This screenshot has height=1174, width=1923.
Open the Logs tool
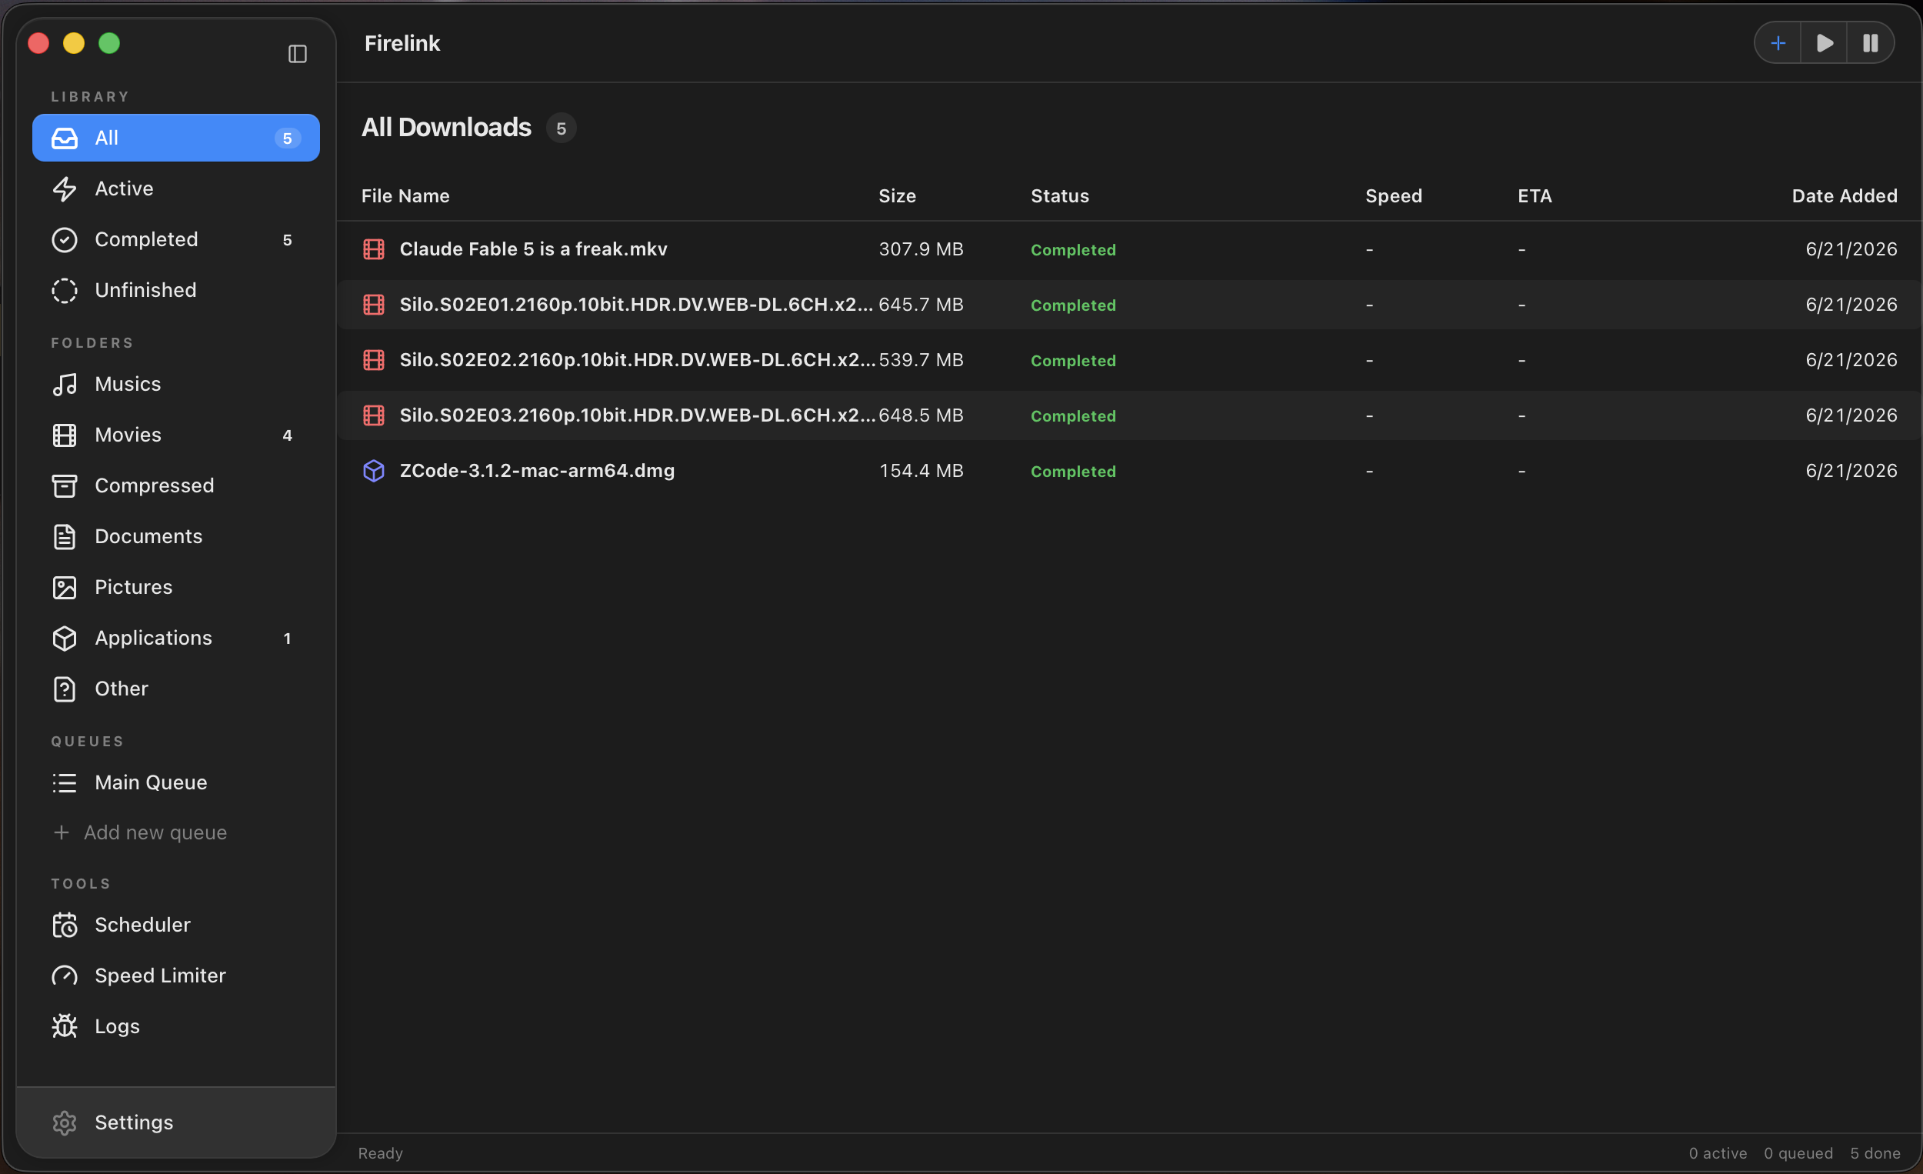click(x=175, y=1026)
